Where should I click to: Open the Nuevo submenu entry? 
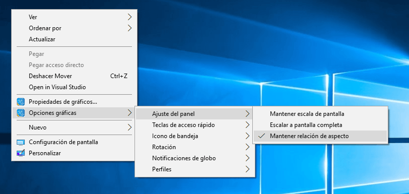74,127
